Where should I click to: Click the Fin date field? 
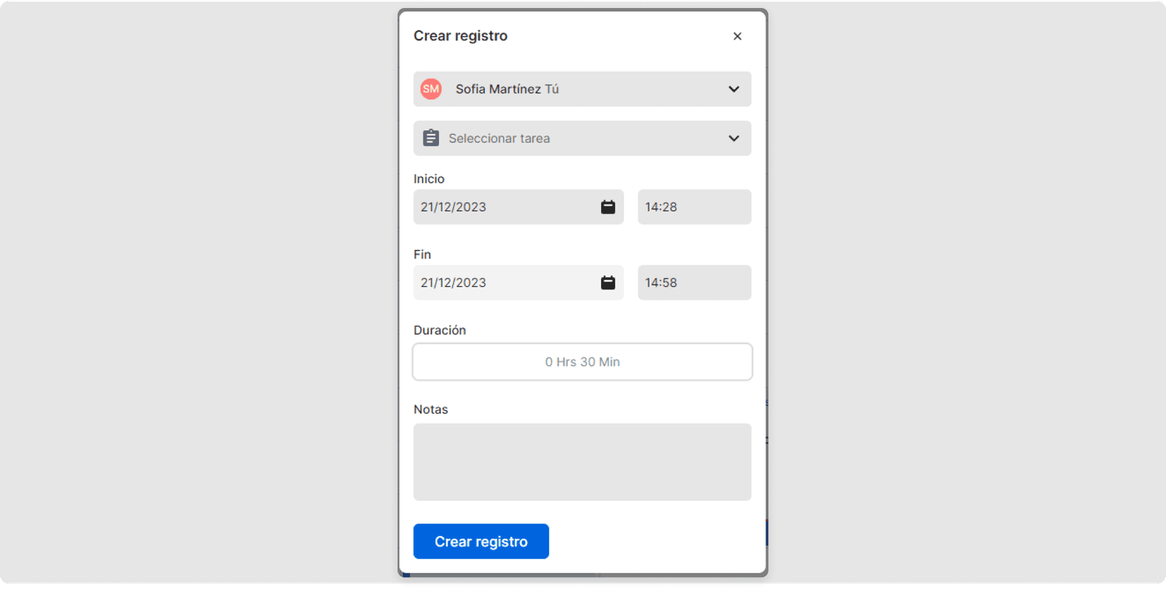pos(519,283)
